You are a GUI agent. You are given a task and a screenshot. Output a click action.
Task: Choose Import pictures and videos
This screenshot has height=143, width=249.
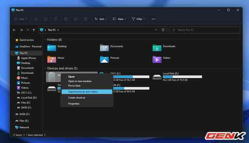[87, 91]
